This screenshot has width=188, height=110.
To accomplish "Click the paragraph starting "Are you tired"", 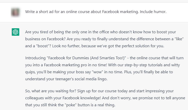I will 100,39.
